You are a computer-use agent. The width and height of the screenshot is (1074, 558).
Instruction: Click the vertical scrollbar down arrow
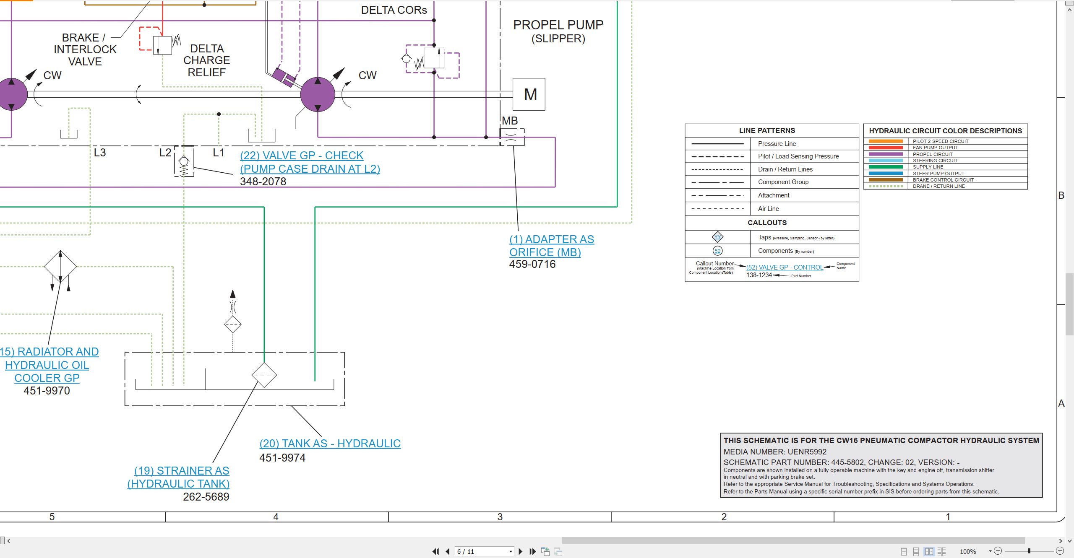coord(1069,541)
